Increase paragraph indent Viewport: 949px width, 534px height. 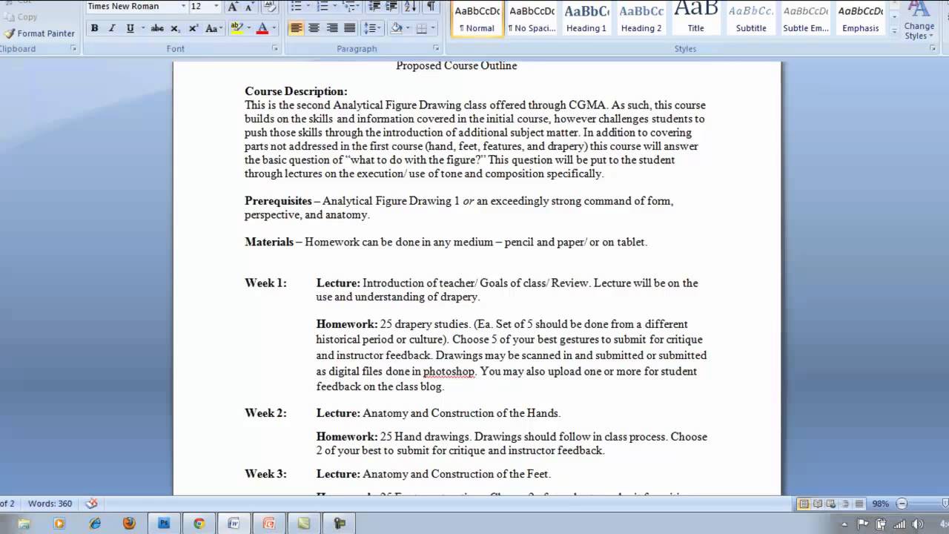[391, 7]
